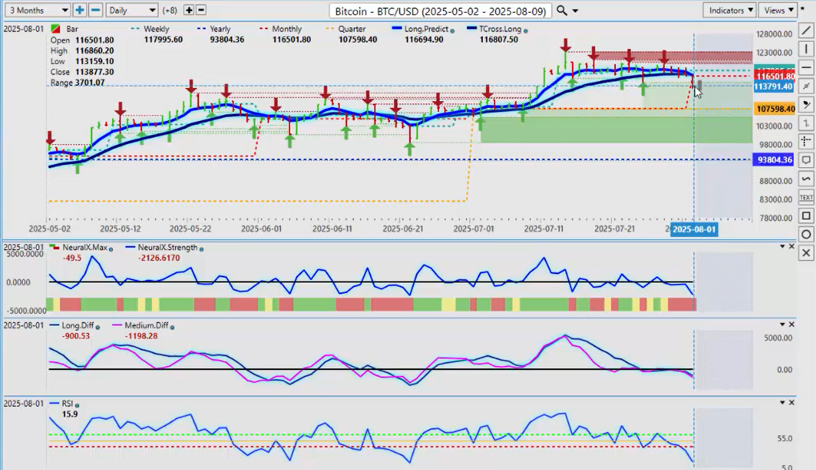Click the dot beside the RSI legend
The image size is (816, 470).
pos(78,404)
